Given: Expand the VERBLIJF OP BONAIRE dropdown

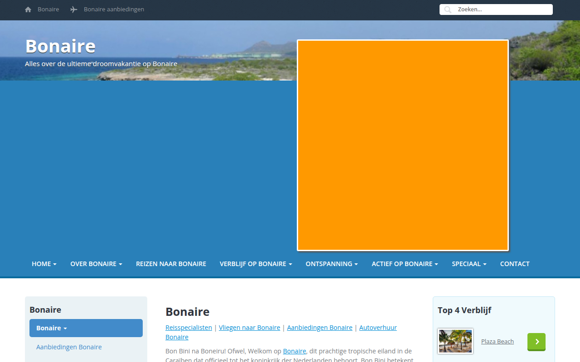Looking at the screenshot, I should point(256,264).
